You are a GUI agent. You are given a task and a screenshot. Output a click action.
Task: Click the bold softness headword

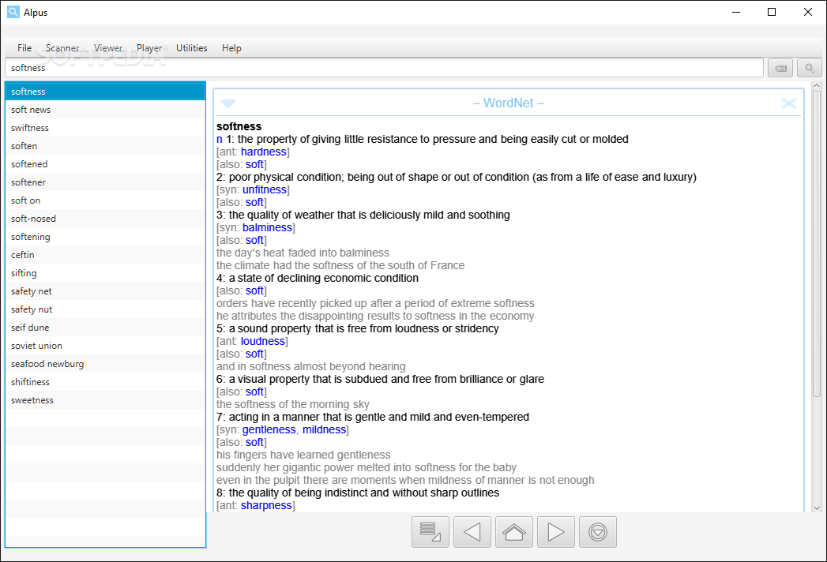click(239, 126)
